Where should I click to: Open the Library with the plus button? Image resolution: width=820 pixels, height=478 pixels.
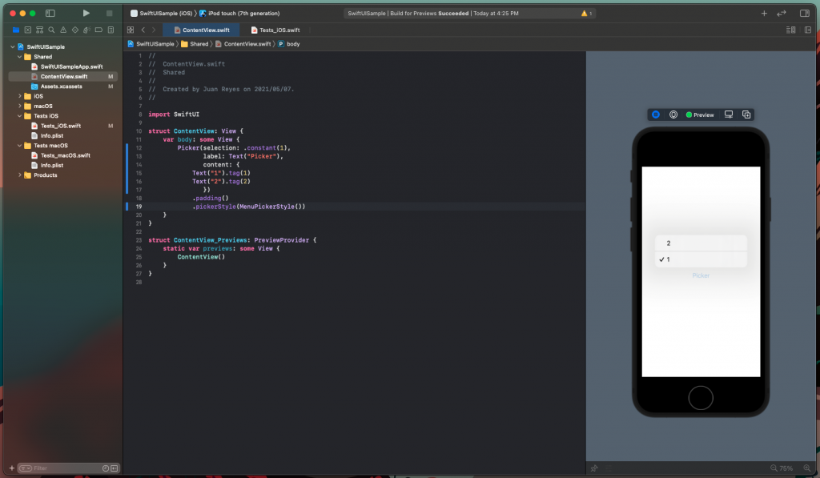click(x=764, y=13)
